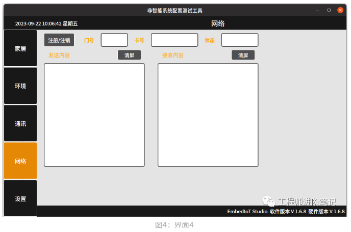Click the 卡号 label
The width and height of the screenshot is (351, 232).
point(139,40)
